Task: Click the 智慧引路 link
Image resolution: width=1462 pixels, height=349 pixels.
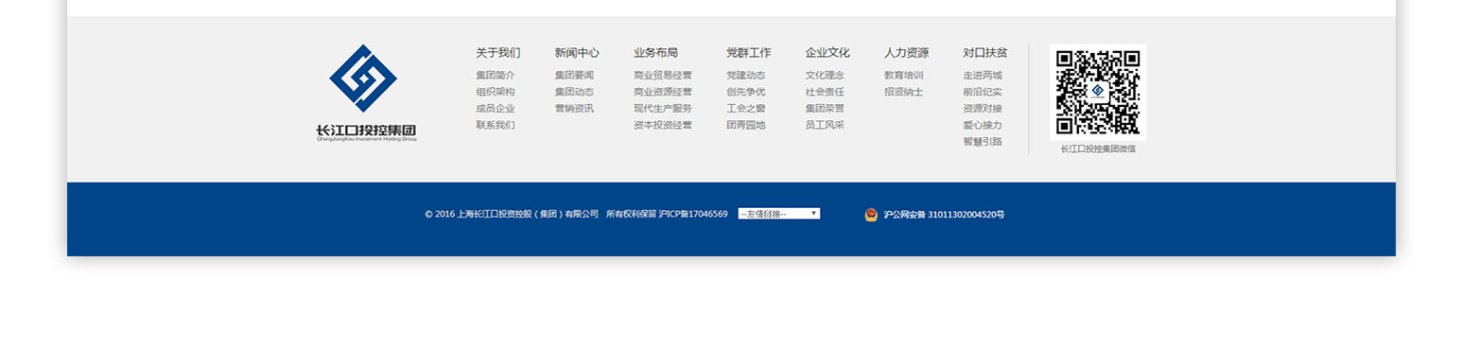Action: 983,142
